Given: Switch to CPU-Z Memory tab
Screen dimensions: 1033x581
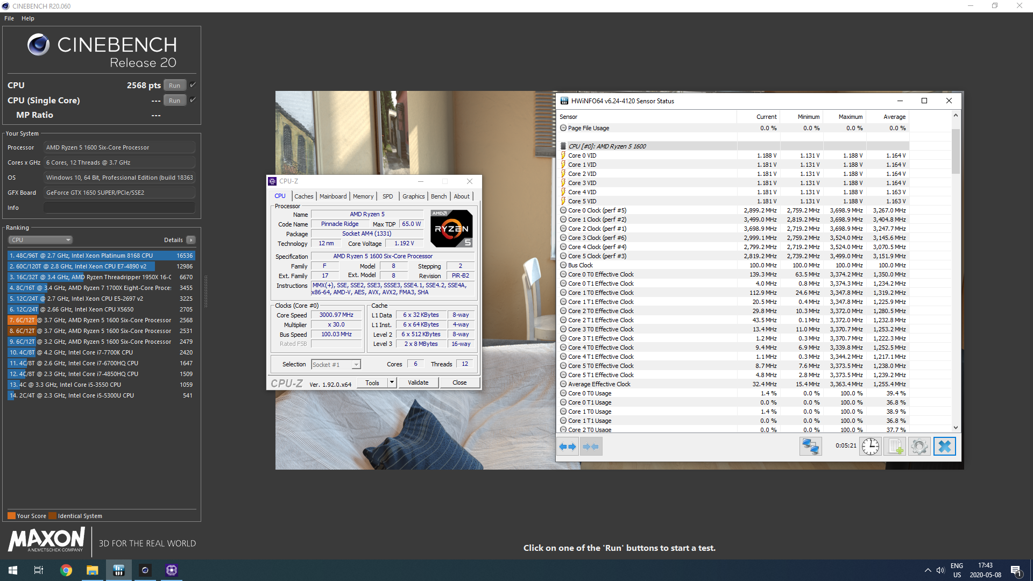Looking at the screenshot, I should click(x=363, y=196).
